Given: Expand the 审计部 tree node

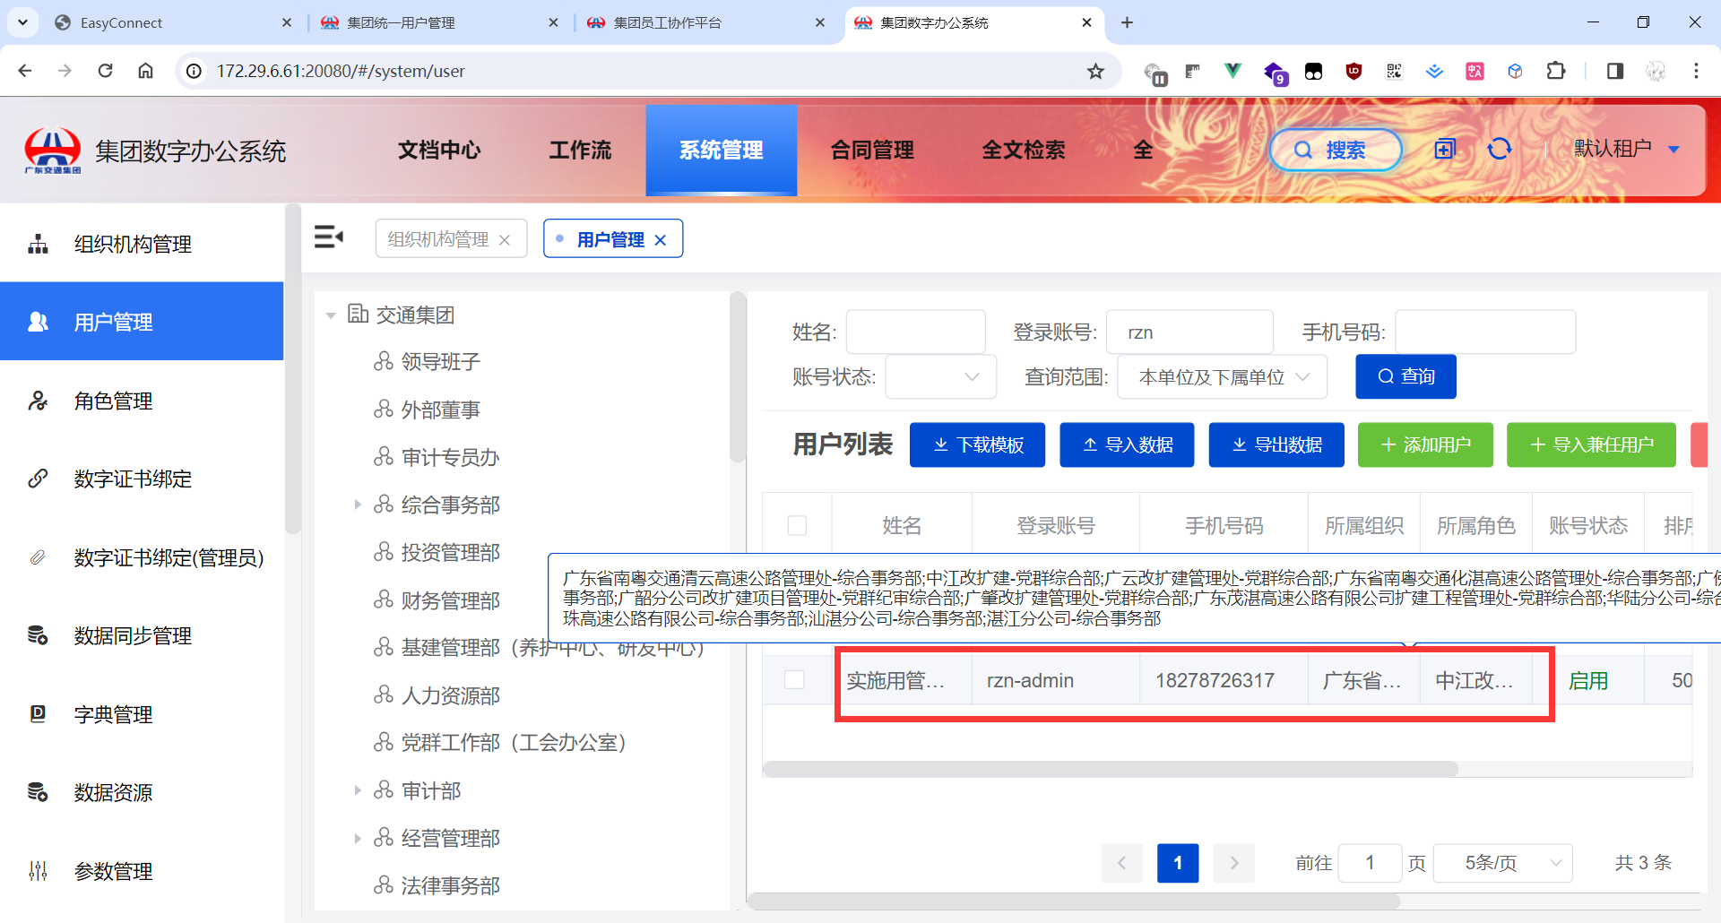Looking at the screenshot, I should (x=358, y=790).
